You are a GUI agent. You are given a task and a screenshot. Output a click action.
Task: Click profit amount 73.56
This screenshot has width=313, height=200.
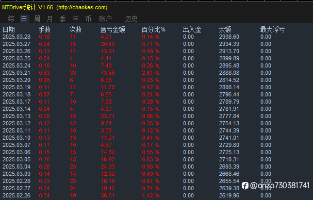[x=108, y=73]
